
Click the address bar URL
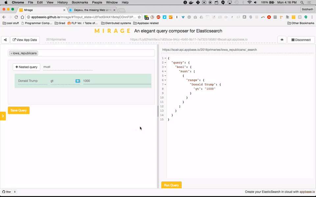tap(84, 17)
